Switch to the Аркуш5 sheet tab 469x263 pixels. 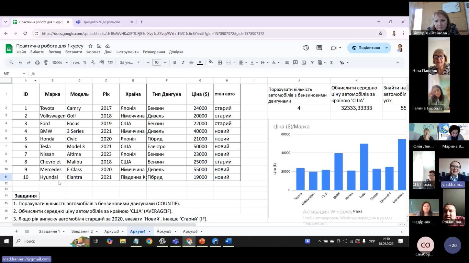(164, 231)
